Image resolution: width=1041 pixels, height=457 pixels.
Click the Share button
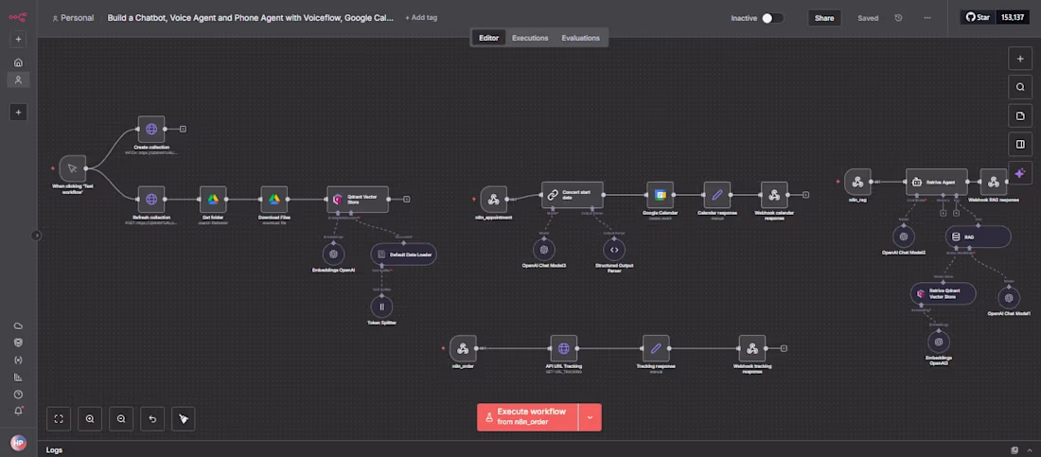click(x=824, y=18)
